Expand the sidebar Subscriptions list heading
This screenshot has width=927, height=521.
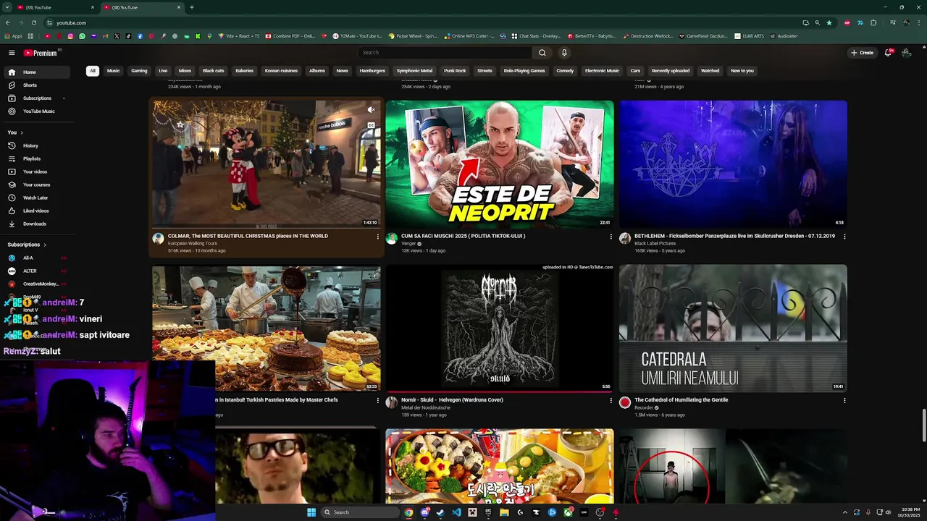[x=27, y=245]
